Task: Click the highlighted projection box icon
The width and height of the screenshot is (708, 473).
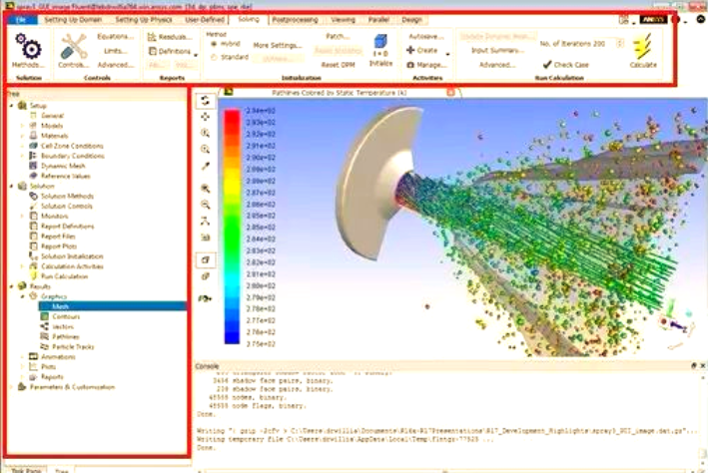Action: [x=206, y=260]
